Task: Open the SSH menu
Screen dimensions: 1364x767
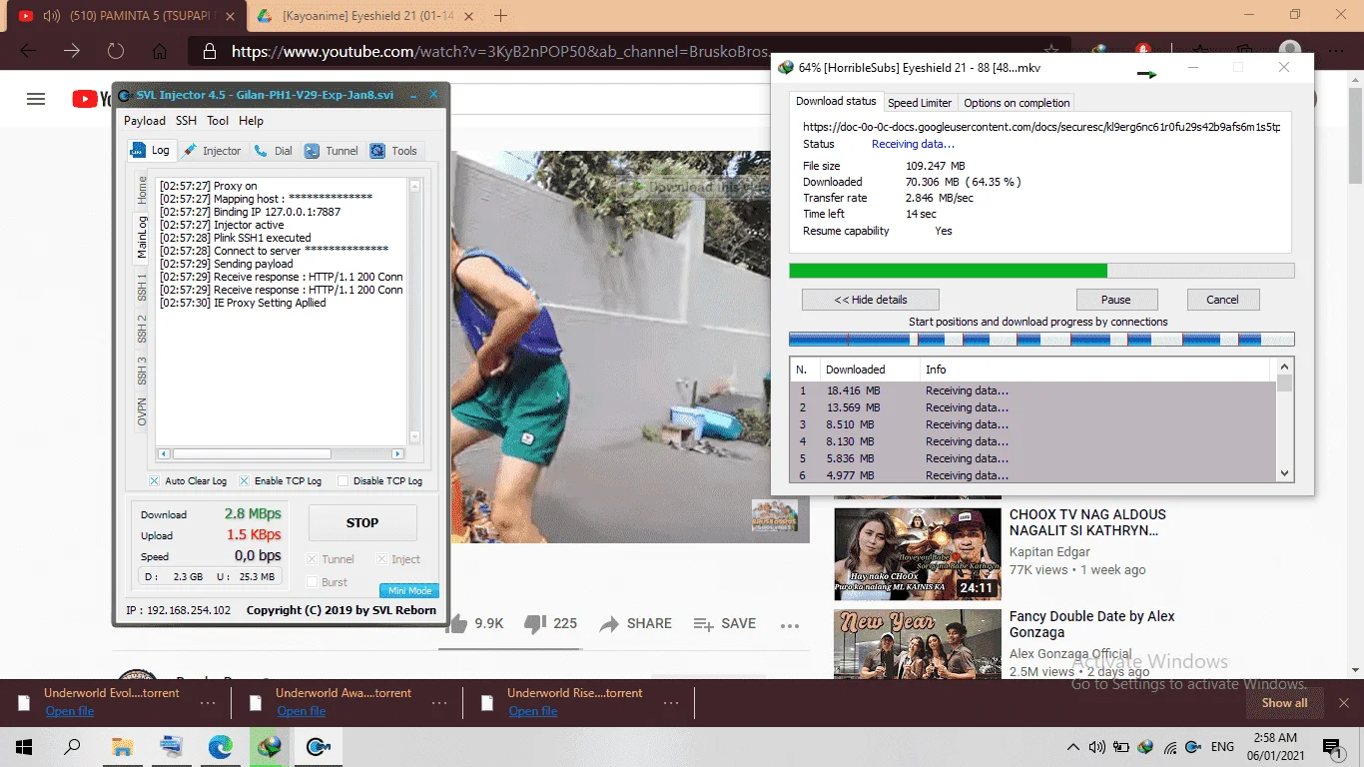Action: coord(186,121)
